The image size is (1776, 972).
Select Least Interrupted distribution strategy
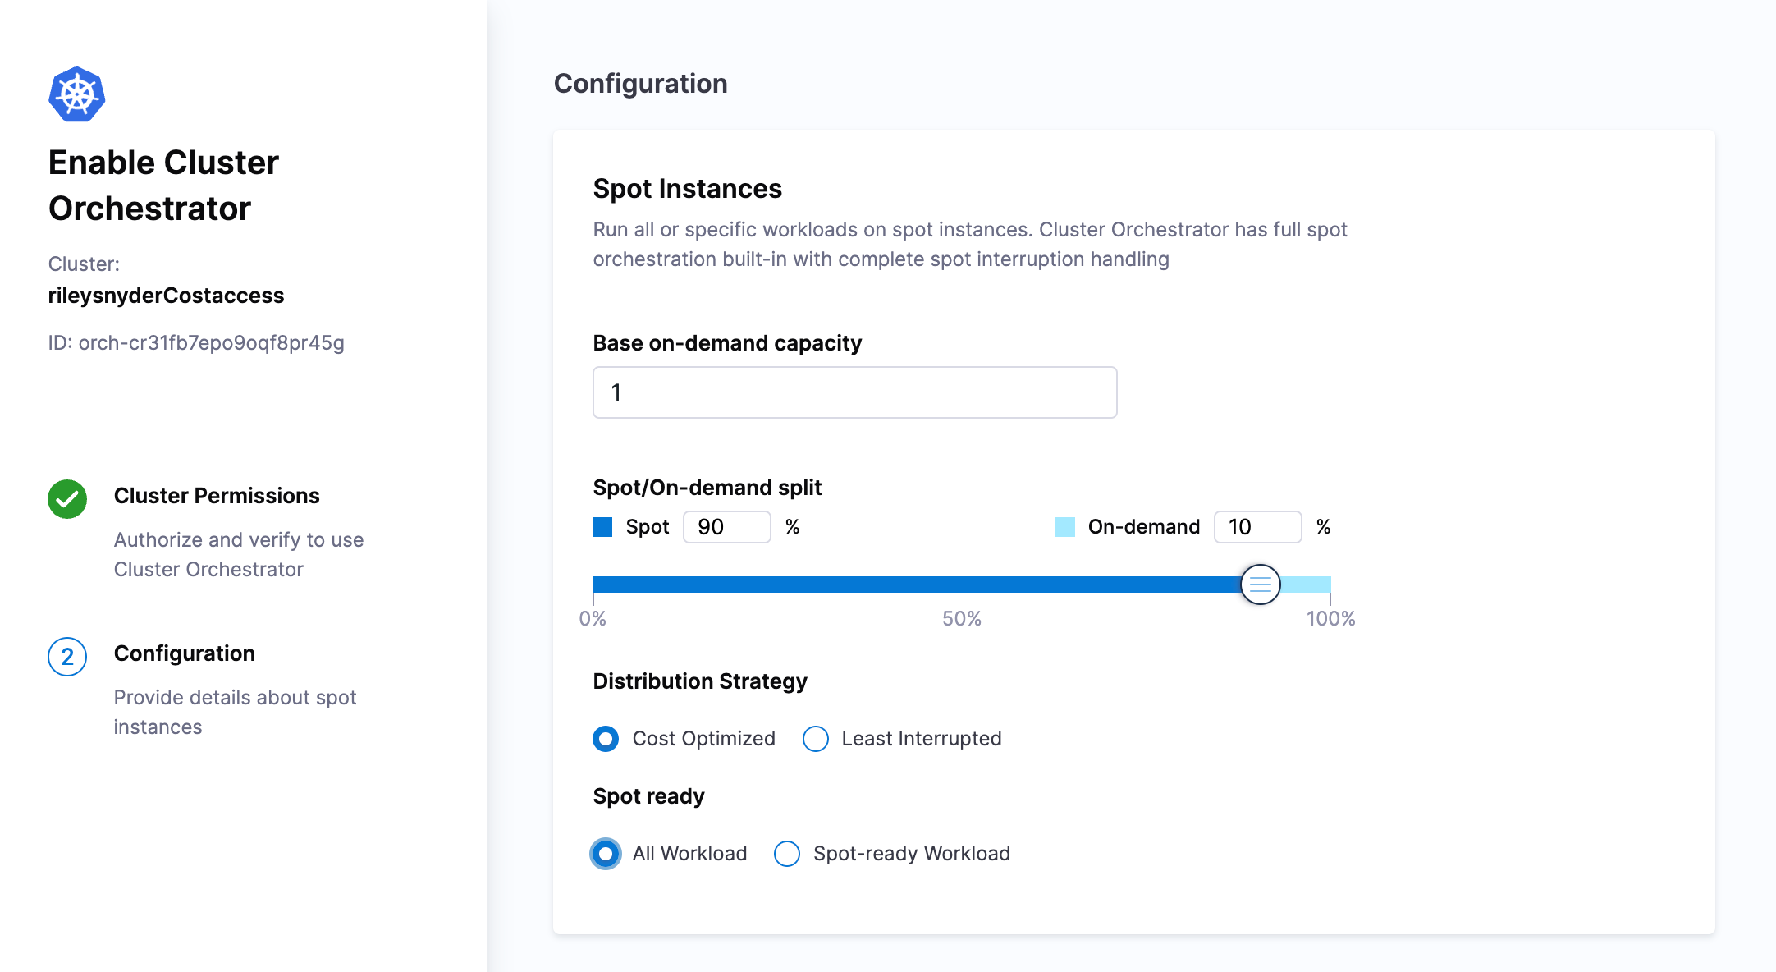pyautogui.click(x=815, y=739)
